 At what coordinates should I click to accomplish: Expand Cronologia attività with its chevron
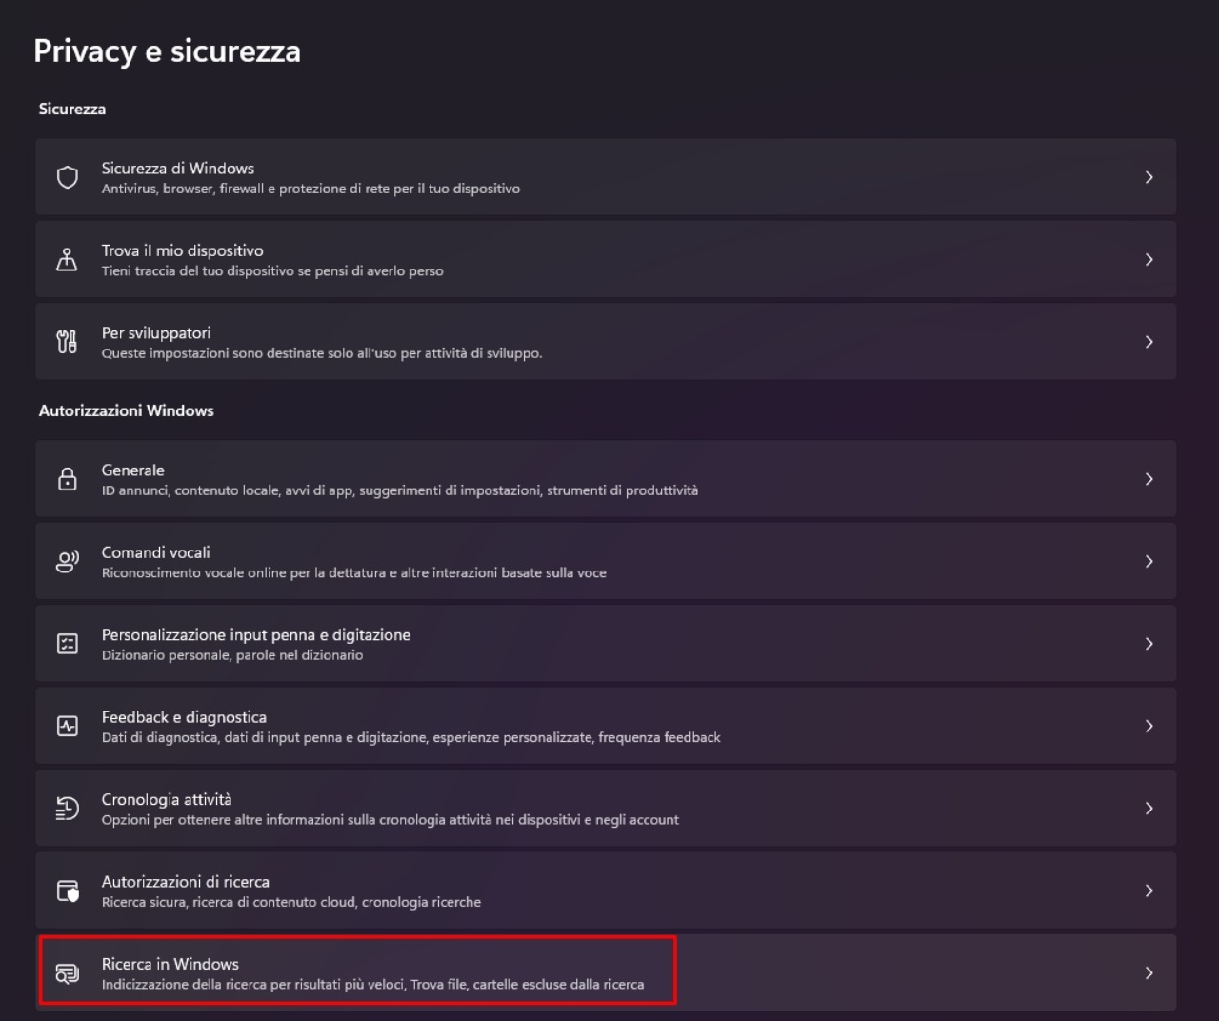click(x=1149, y=809)
